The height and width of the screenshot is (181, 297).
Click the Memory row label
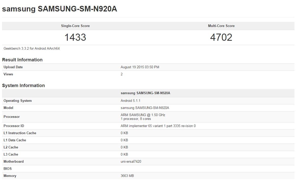coord(10,176)
